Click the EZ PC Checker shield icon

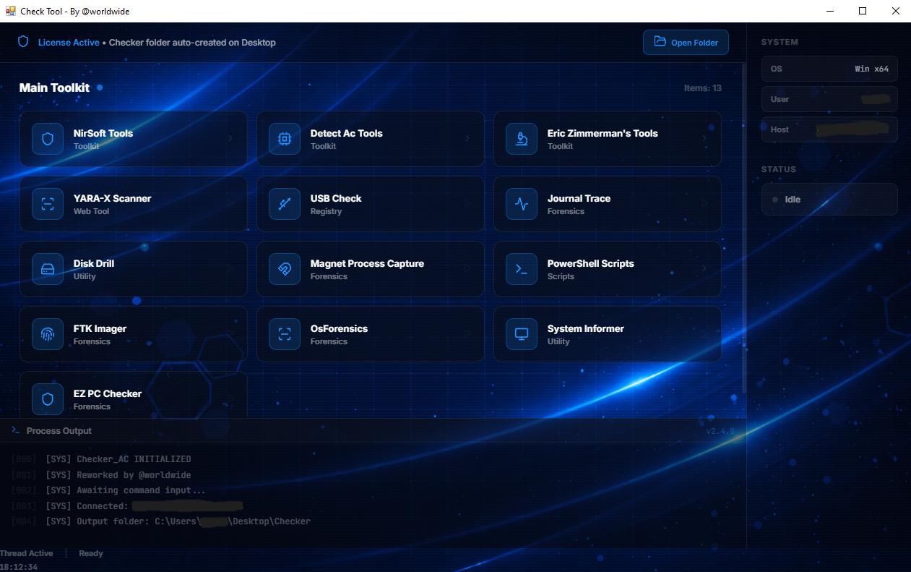click(48, 399)
